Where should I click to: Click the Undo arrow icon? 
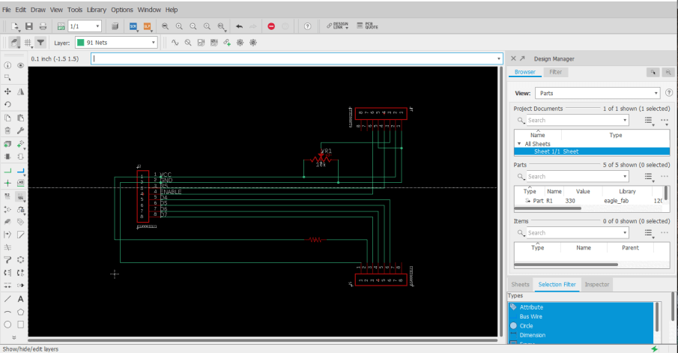point(239,26)
